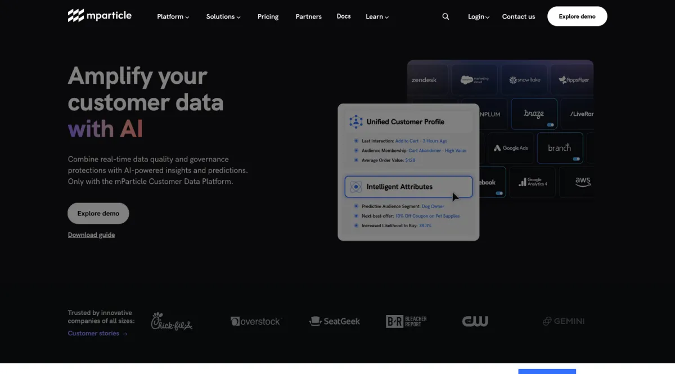
Task: Click the 'Dog Owner' audience segment
Action: coord(433,206)
